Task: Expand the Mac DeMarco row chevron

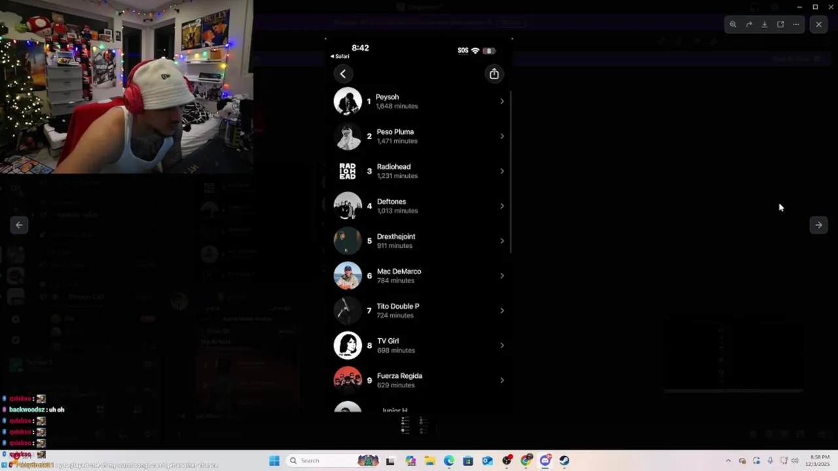Action: (x=502, y=275)
